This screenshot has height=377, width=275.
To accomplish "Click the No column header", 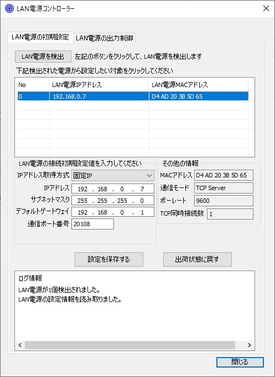I will [33, 85].
